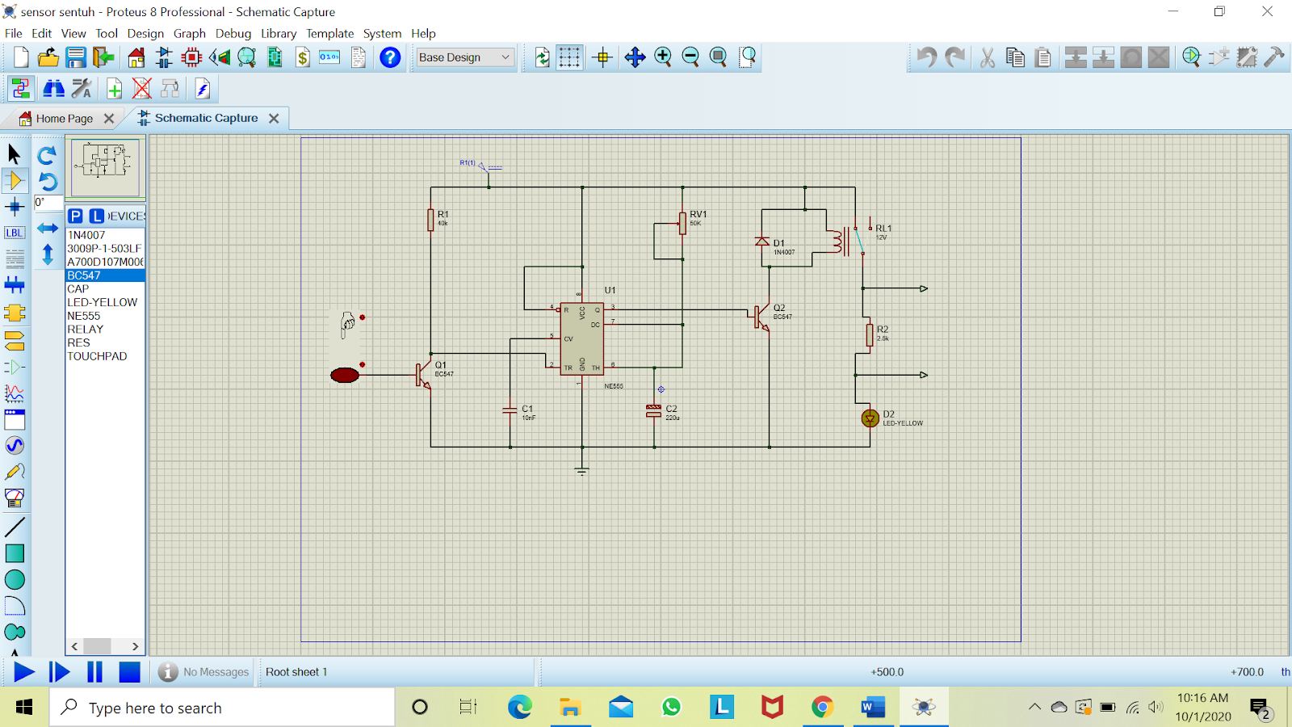Open Google Chrome from the taskbar
The image size is (1292, 727).
pos(822,708)
